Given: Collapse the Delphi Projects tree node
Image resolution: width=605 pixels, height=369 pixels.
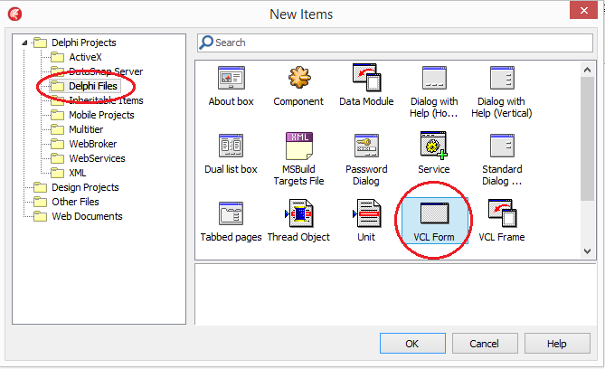Looking at the screenshot, I should (x=24, y=43).
